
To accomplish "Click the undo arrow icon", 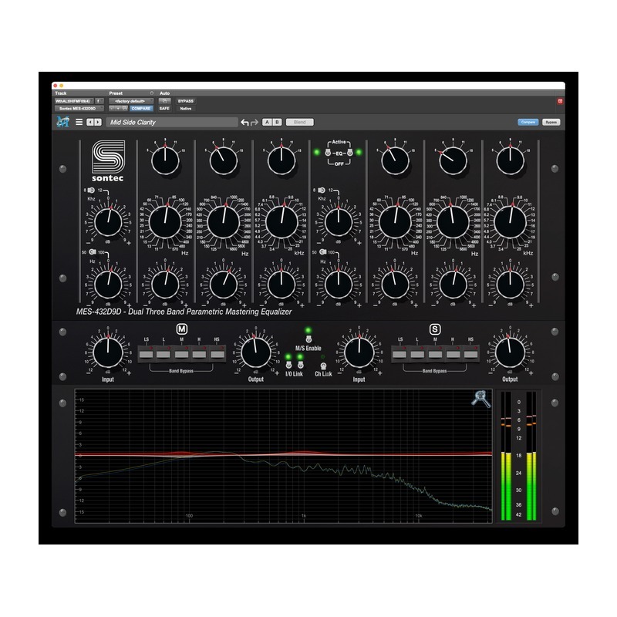I will [244, 123].
